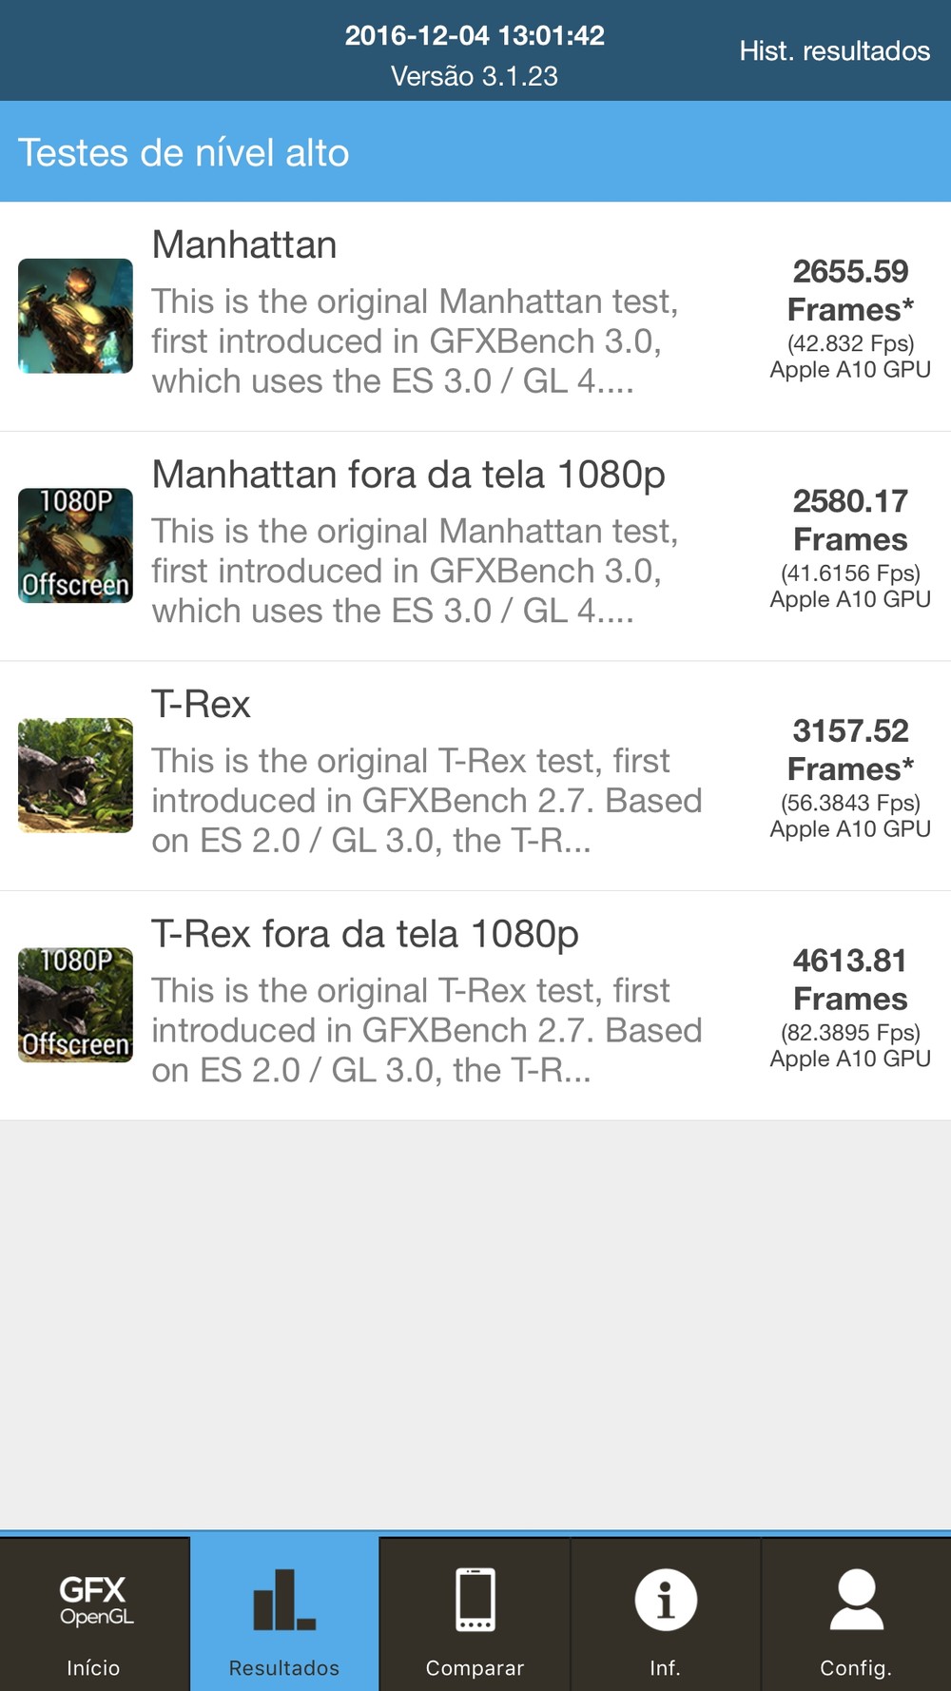The width and height of the screenshot is (951, 1691).
Task: Open Manhattan fora da tela 1080p entry
Action: pos(408,475)
